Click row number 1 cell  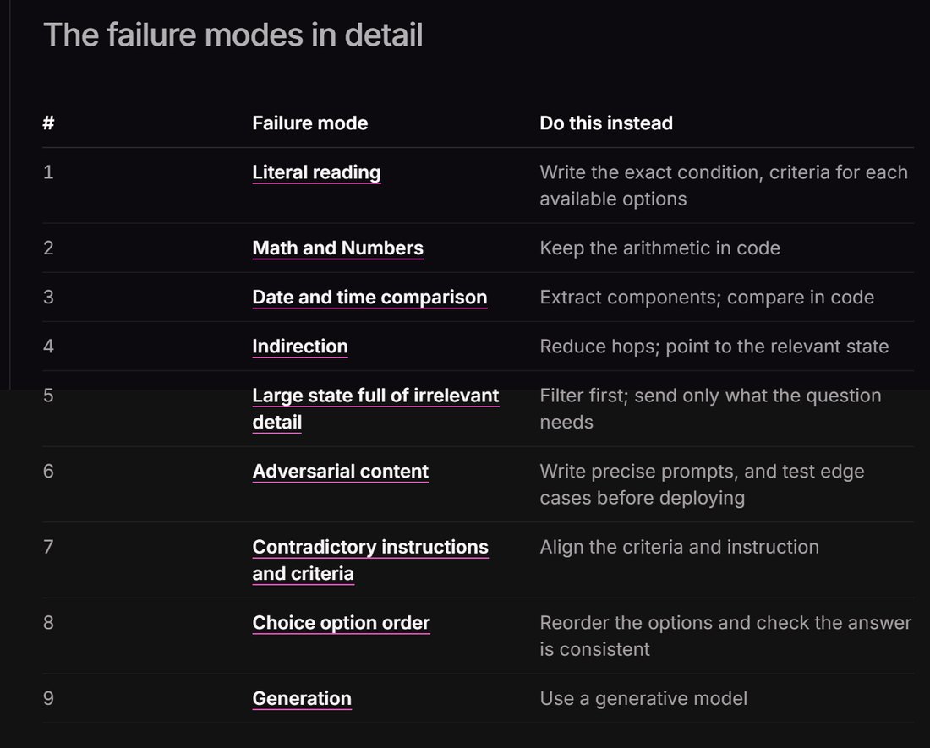pos(48,172)
